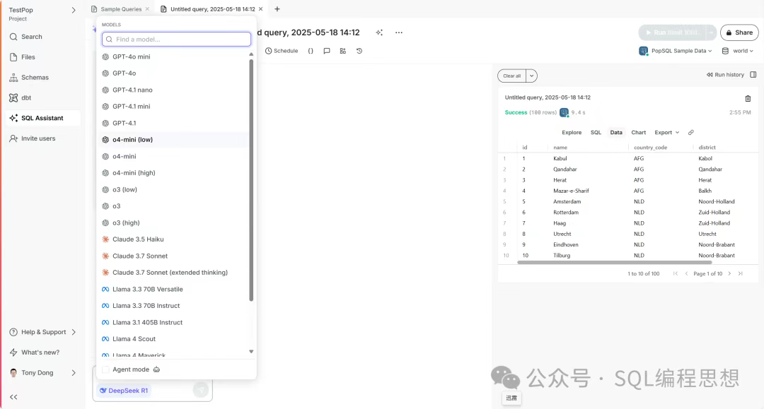Open Search in the left sidebar
The width and height of the screenshot is (764, 409).
(x=31, y=37)
